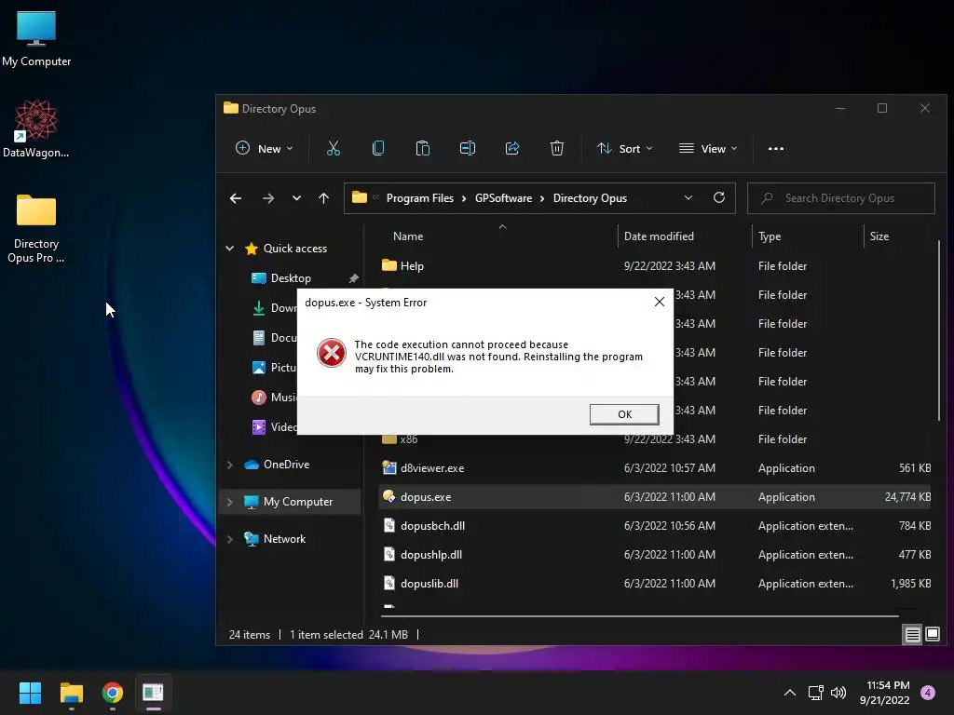The width and height of the screenshot is (954, 715).
Task: Select Network in navigation pane
Action: click(284, 539)
